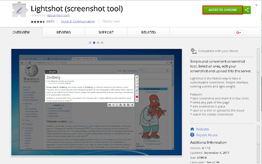Select the first carousel dot
The width and height of the screenshot is (262, 164).
click(x=90, y=43)
